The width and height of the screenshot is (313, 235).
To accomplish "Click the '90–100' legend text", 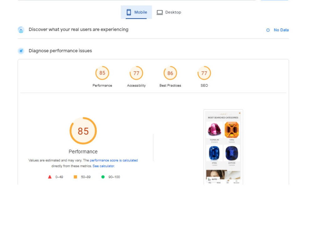I will (114, 177).
